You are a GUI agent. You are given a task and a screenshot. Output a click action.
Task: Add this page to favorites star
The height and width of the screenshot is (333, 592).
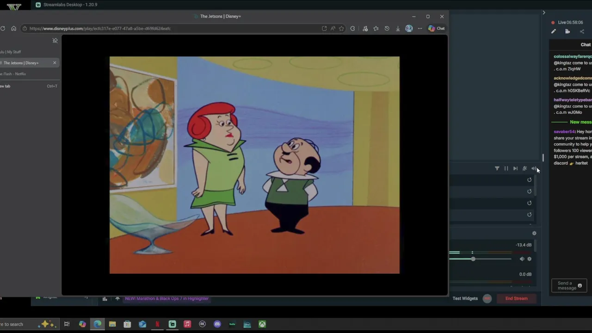(x=341, y=28)
